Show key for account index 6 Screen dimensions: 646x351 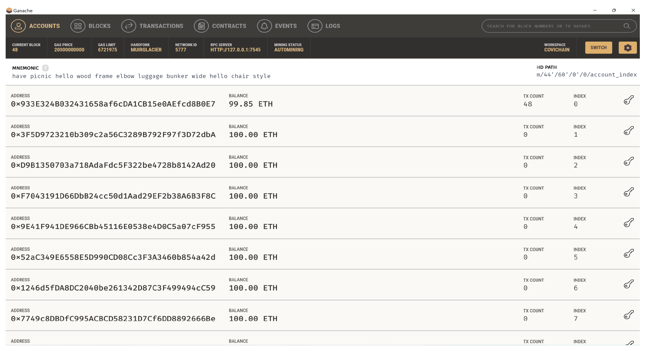[629, 284]
